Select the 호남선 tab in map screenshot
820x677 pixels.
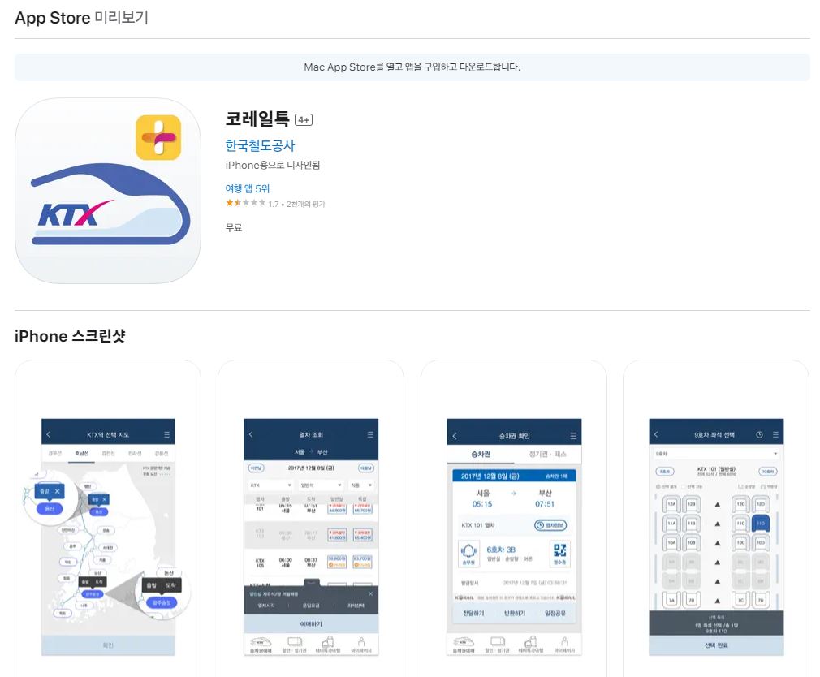(x=81, y=453)
